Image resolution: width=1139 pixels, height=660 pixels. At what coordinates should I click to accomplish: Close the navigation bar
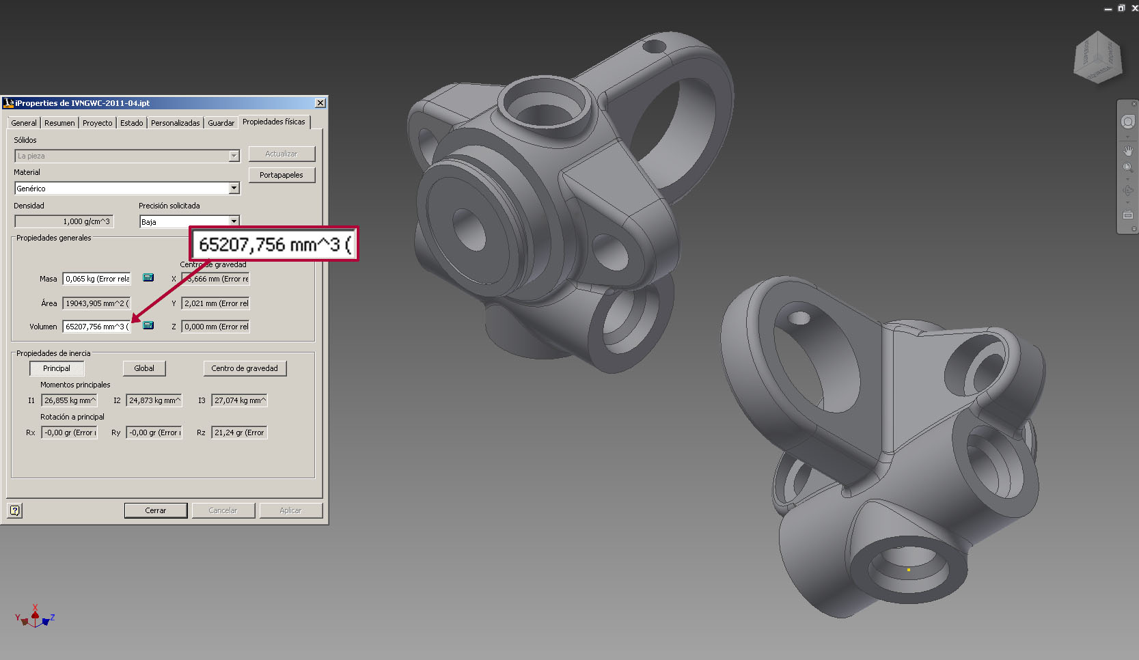point(1134,104)
